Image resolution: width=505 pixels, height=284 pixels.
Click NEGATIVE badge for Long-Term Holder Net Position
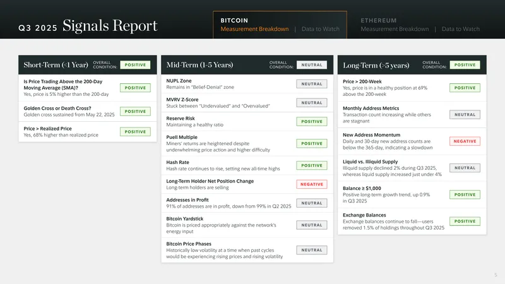point(312,184)
